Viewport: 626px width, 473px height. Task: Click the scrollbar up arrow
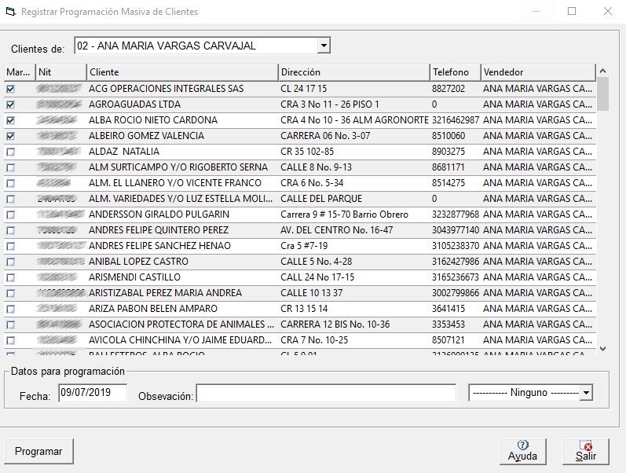(x=602, y=71)
